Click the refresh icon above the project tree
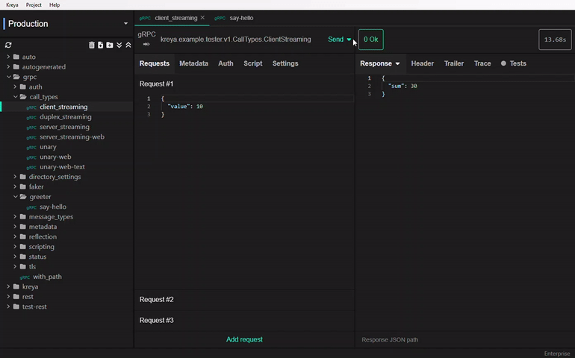The height and width of the screenshot is (358, 575). pos(8,45)
